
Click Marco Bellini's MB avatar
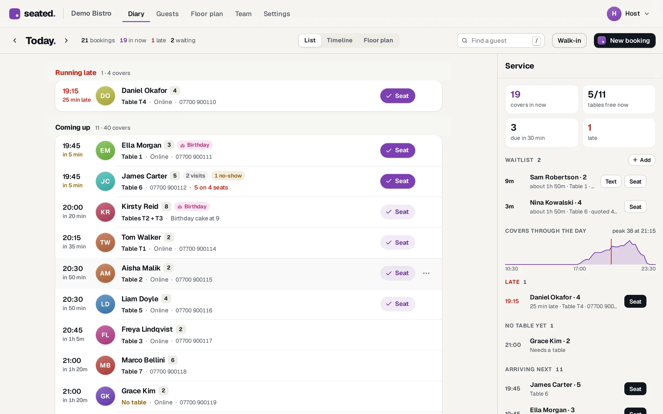click(105, 365)
